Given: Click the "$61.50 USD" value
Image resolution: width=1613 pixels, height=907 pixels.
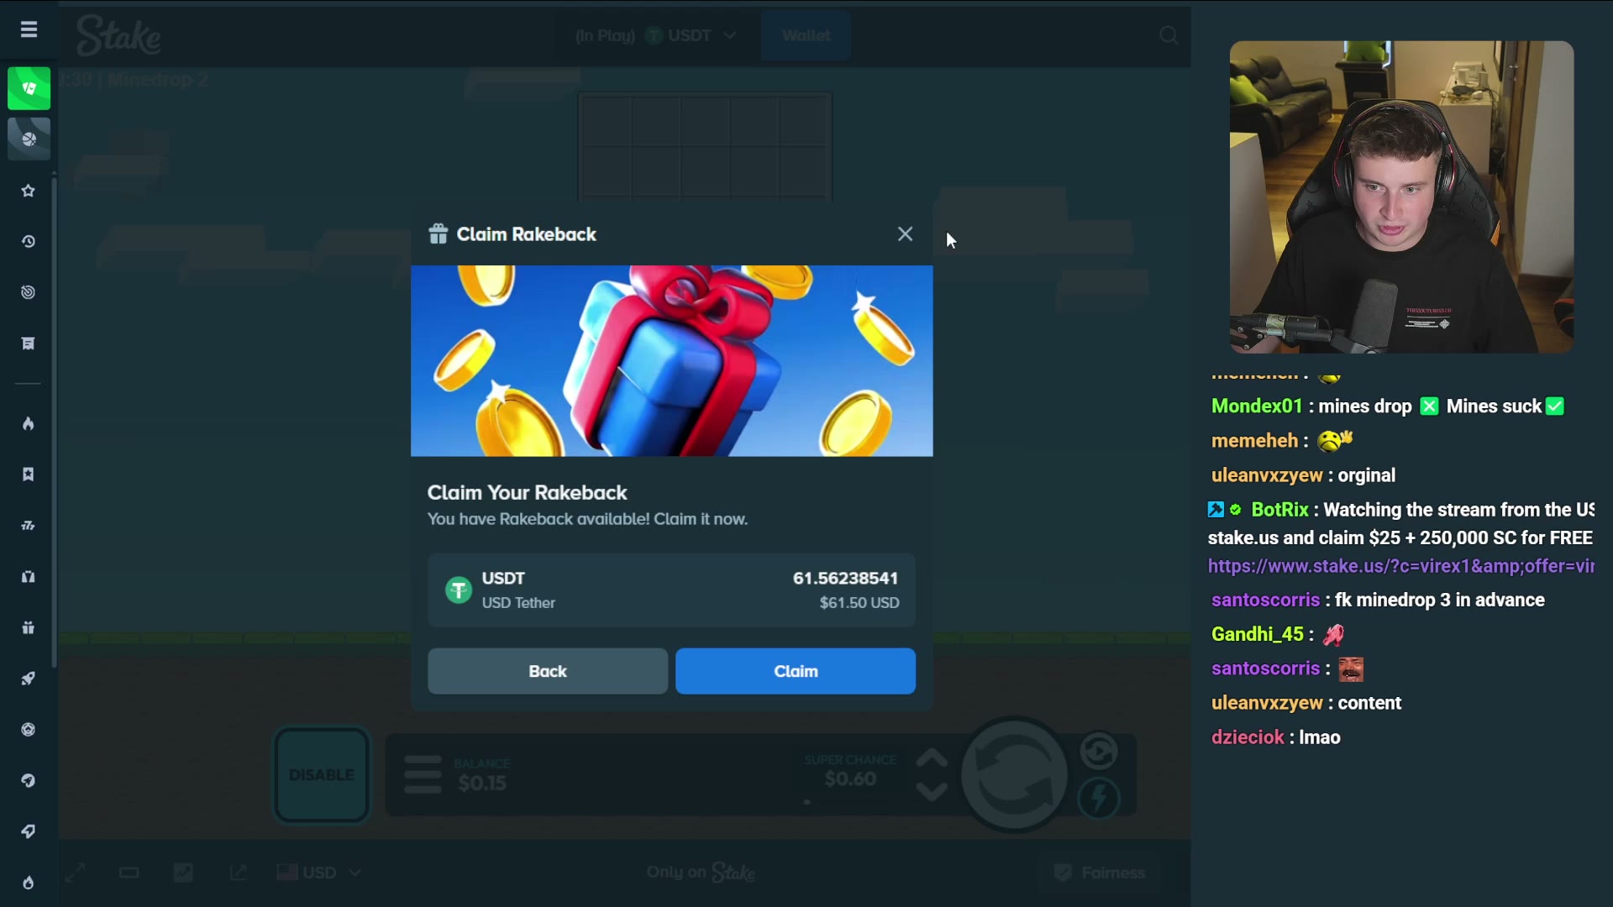Looking at the screenshot, I should [859, 603].
